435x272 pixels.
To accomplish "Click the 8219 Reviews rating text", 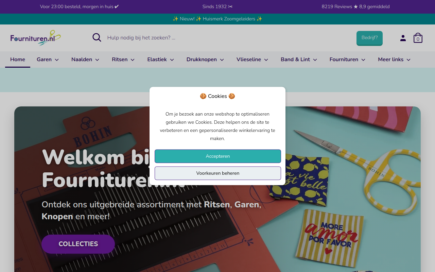I will (355, 7).
